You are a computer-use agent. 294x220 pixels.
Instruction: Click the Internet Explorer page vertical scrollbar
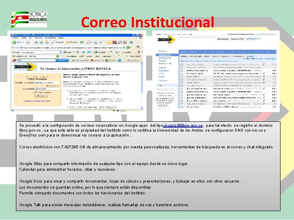(142, 86)
